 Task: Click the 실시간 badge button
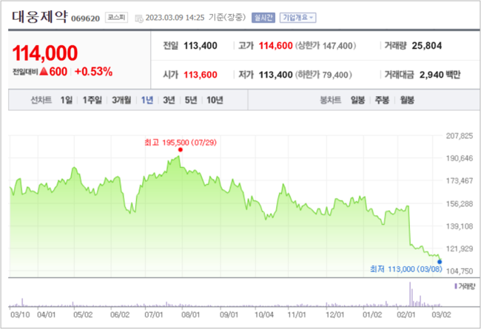(x=263, y=18)
